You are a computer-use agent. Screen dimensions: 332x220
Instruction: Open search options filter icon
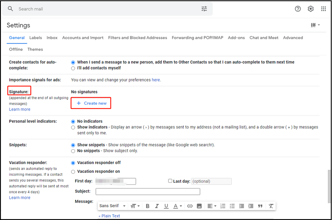click(204, 9)
